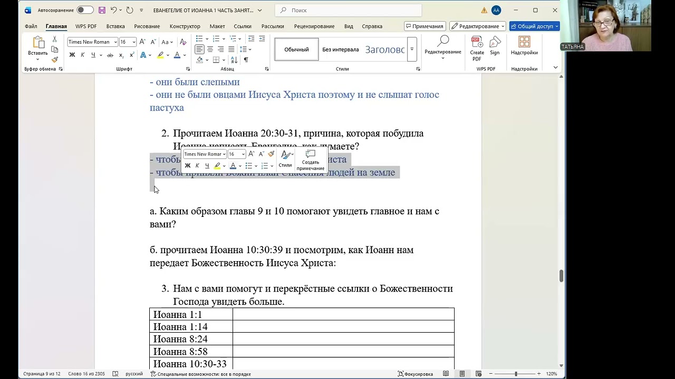Increase paragraph indent

pos(262,39)
